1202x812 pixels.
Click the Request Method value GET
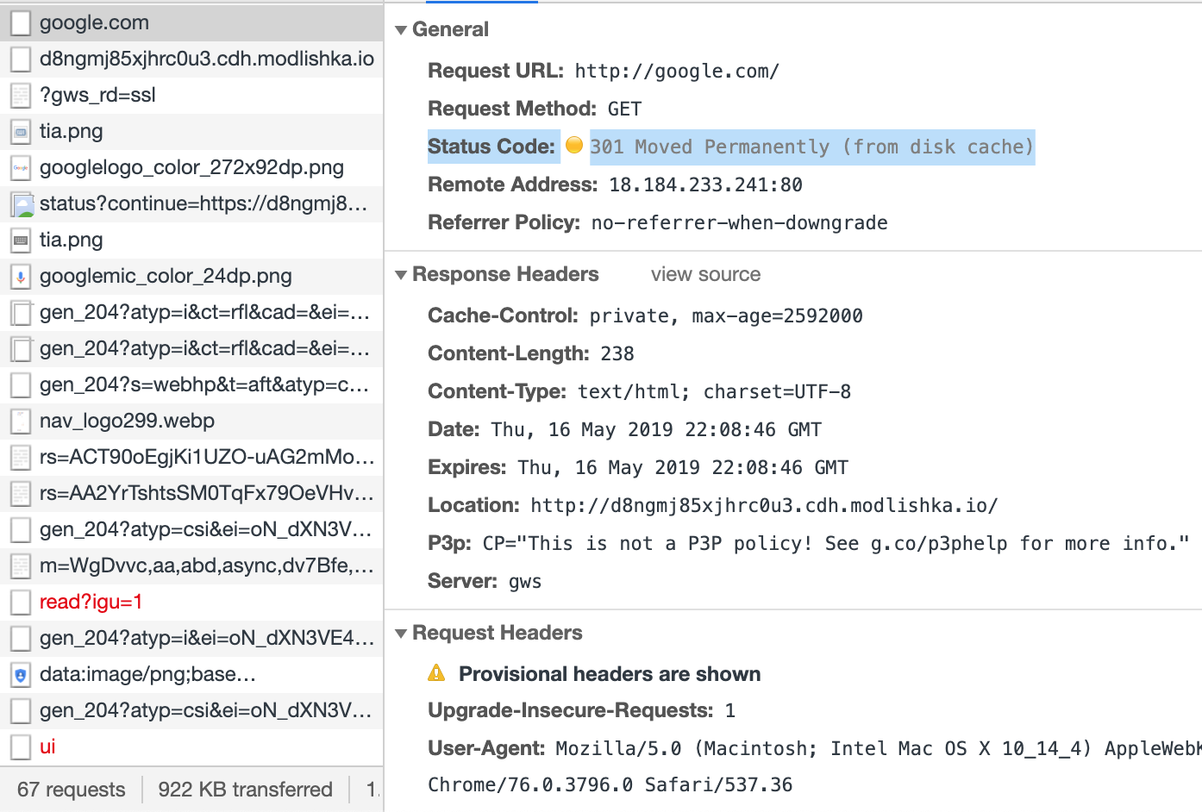(624, 109)
